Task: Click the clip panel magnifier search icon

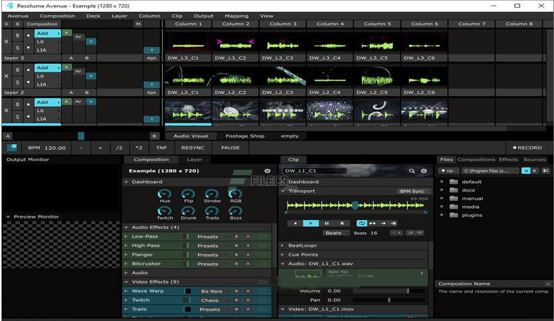Action: tap(412, 170)
